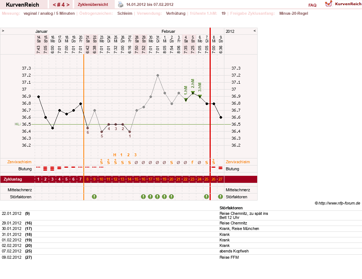Click the heavy bleeding icon on cycle day 2
This screenshot has width=362, height=279.
click(45, 168)
